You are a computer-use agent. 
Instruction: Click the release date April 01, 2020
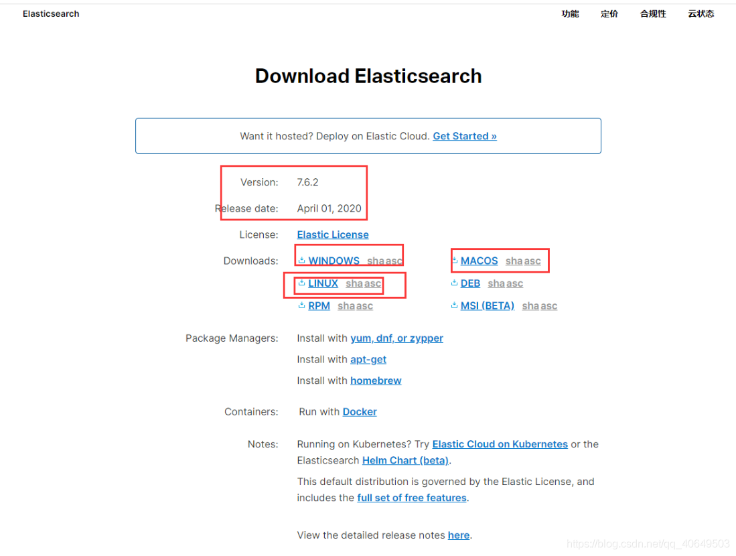329,208
